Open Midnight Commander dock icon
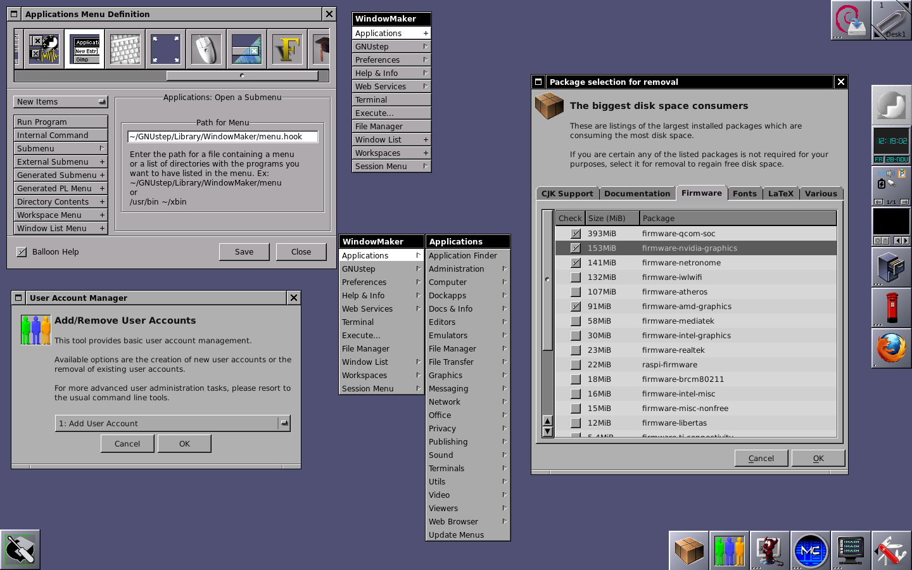 (x=810, y=550)
